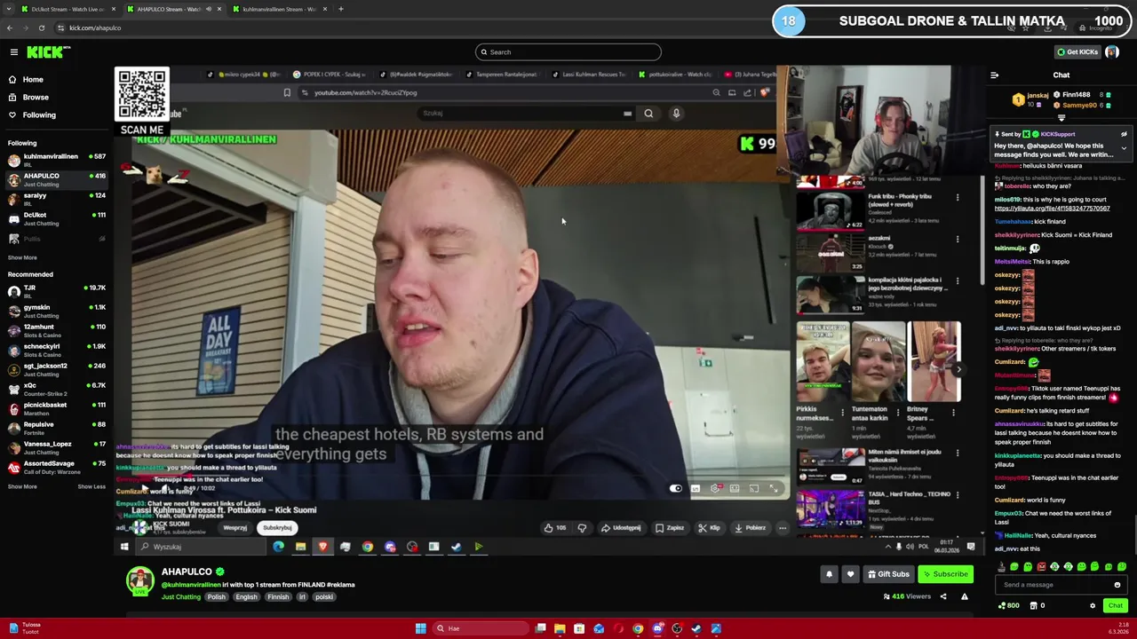Toggle notifications bell for AHAPULCO
The height and width of the screenshot is (639, 1137).
tap(829, 574)
